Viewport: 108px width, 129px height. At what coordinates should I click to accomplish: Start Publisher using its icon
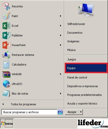pyautogui.click(x=6, y=35)
